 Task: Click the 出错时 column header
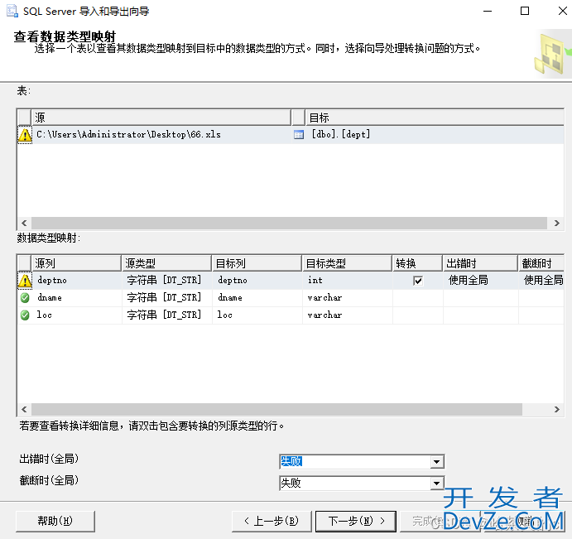point(480,263)
